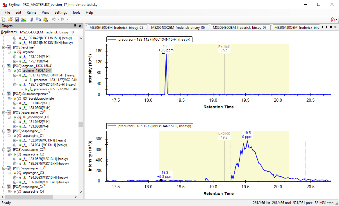This screenshot has width=339, height=206.
Task: Click the Open file folder icon
Action: pyautogui.click(x=10, y=19)
